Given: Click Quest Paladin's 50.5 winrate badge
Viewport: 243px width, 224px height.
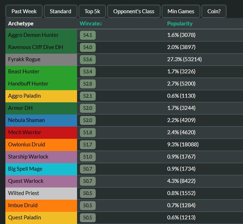Looking at the screenshot, I should click(88, 218).
